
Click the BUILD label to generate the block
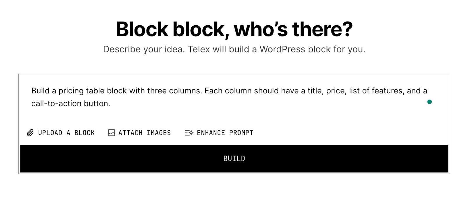[234, 159]
